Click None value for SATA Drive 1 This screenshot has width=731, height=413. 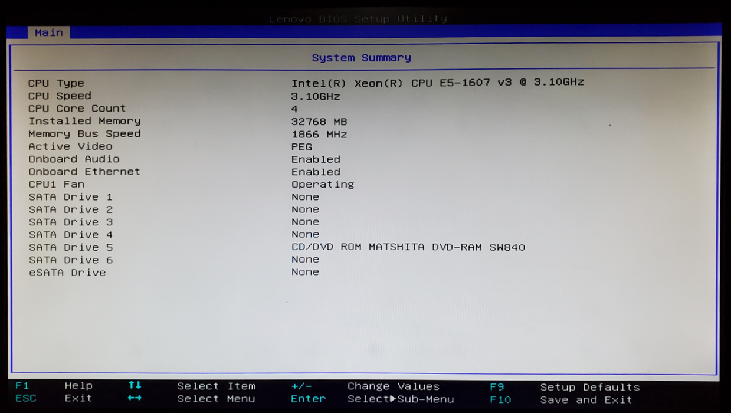[x=305, y=196]
